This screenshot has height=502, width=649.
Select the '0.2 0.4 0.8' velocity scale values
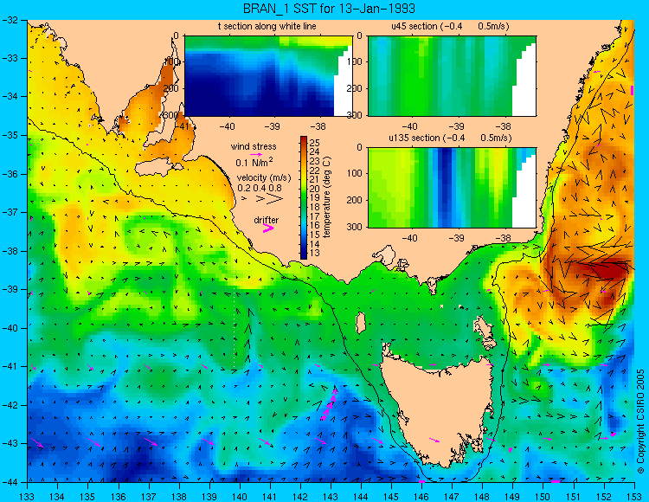coord(260,188)
